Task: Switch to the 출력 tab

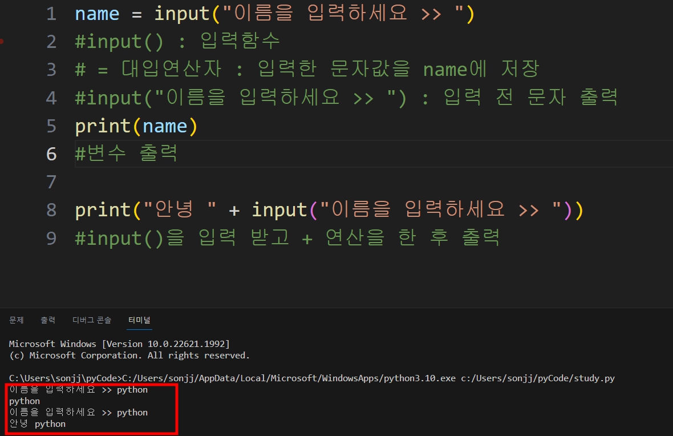Action: (x=48, y=320)
